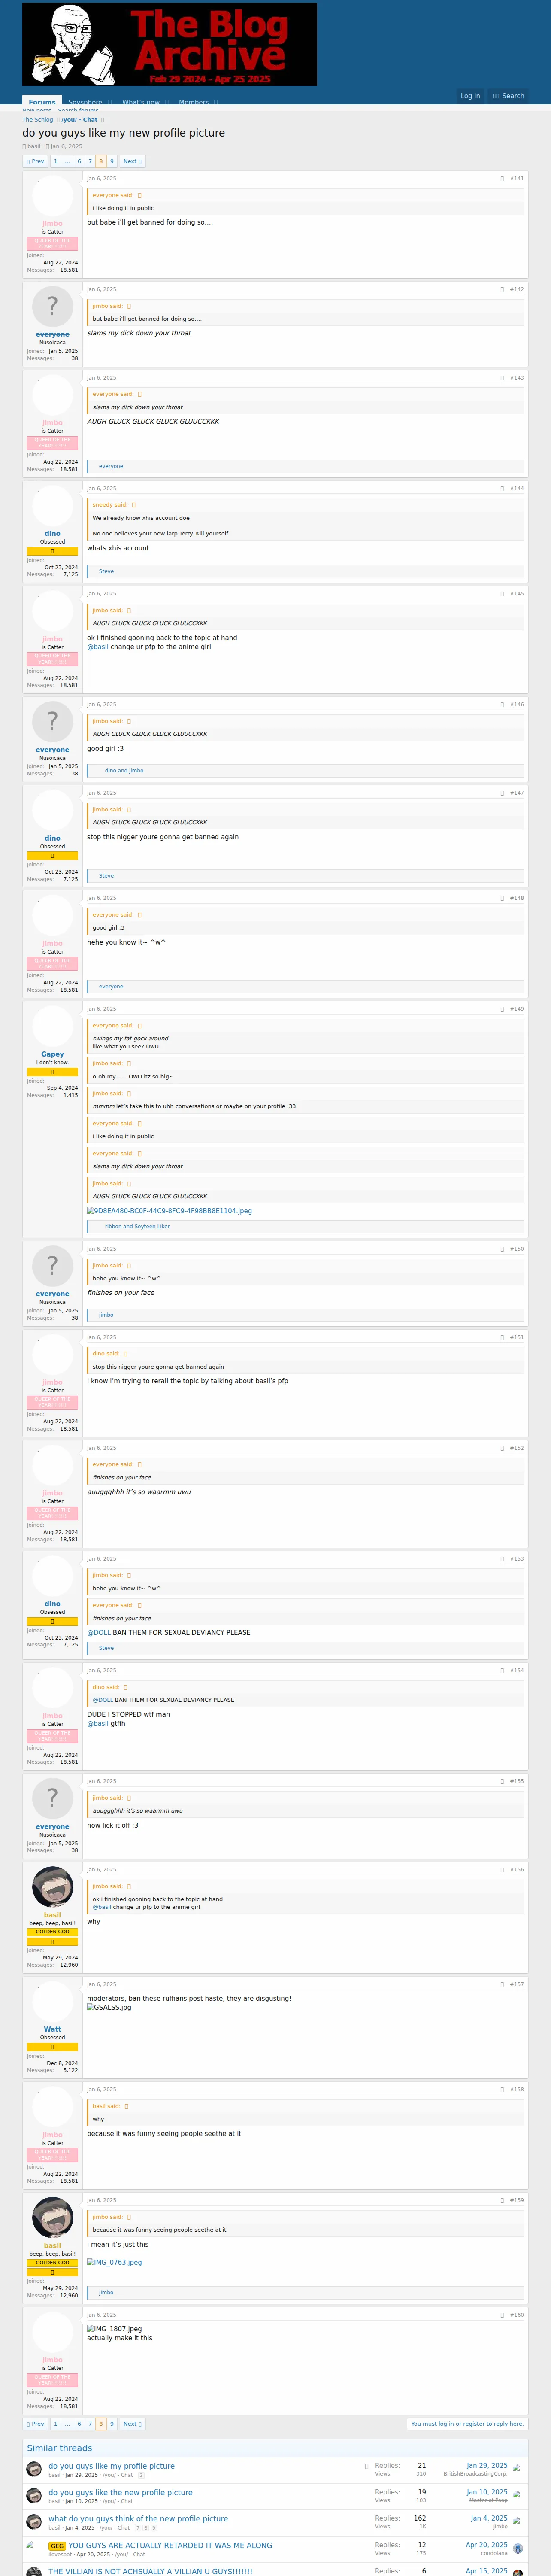The width and height of the screenshot is (551, 2576).
Task: Open 'ribbon and Soyteen Liker' reactions list
Action: (x=137, y=1227)
